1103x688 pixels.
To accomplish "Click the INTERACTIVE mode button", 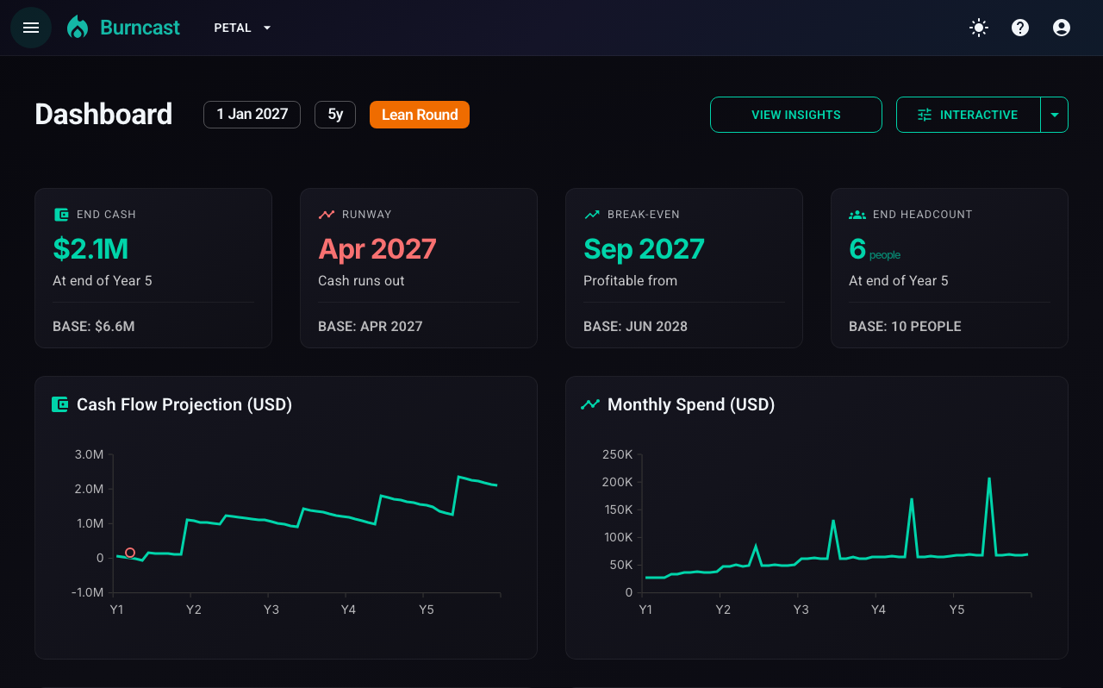I will pyautogui.click(x=969, y=115).
